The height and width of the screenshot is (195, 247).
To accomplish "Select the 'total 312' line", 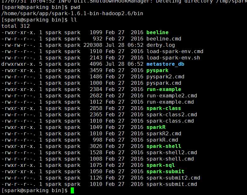I will coord(15,26).
